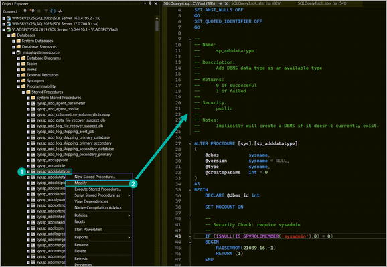Open Activity Monitor icon in Object Explorer toolbar
Image resolution: width=387 pixels, height=267 pixels.
point(60,11)
